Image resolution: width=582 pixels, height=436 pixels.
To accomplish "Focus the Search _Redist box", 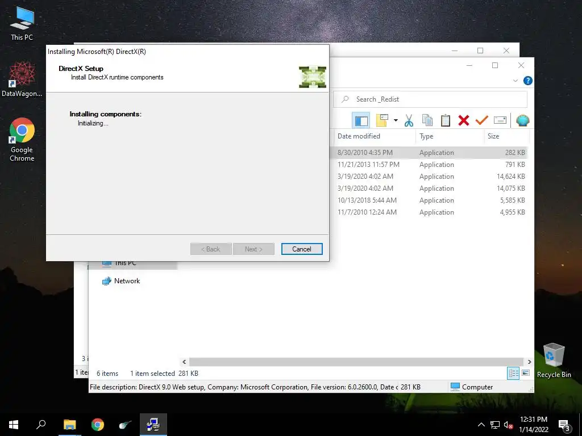I will 431,99.
